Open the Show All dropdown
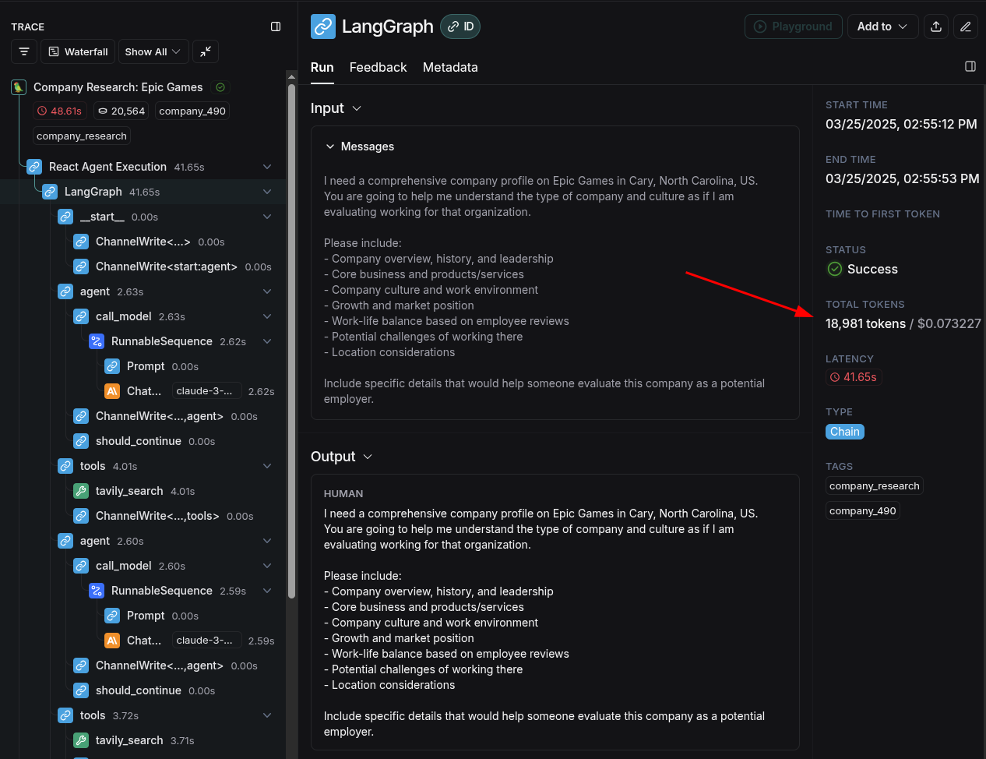The width and height of the screenshot is (986, 759). pyautogui.click(x=153, y=51)
